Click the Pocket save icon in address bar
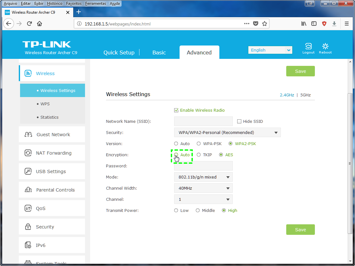Viewport: 355px width, 266px height. click(x=256, y=24)
